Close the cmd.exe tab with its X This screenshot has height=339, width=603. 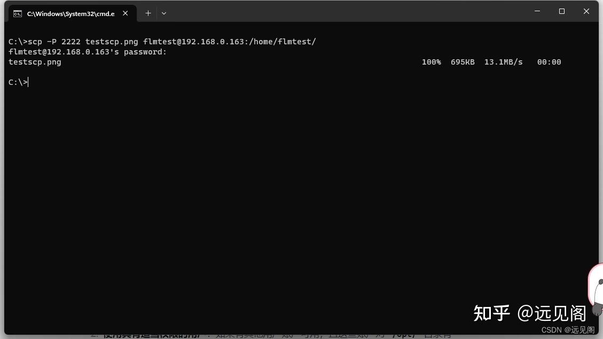(x=125, y=13)
